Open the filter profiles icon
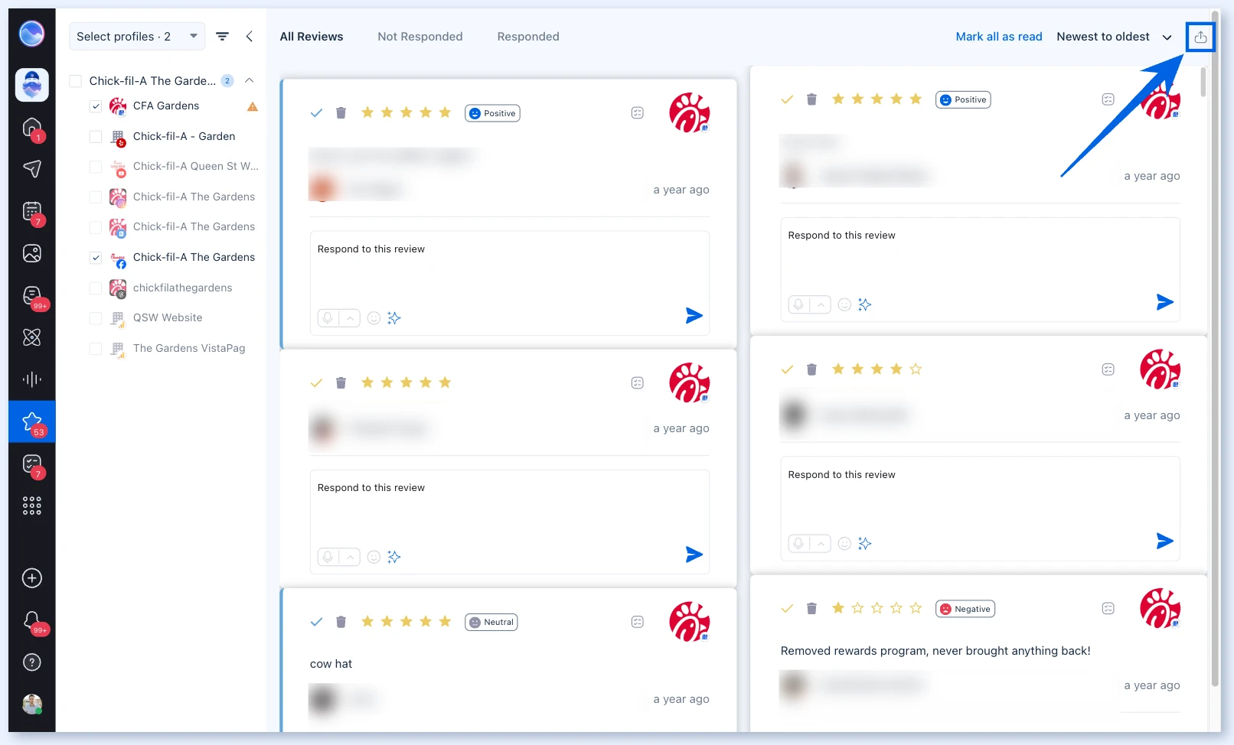 coord(222,36)
